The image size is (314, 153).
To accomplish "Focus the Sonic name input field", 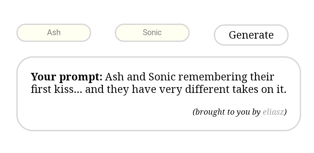I will 152,33.
